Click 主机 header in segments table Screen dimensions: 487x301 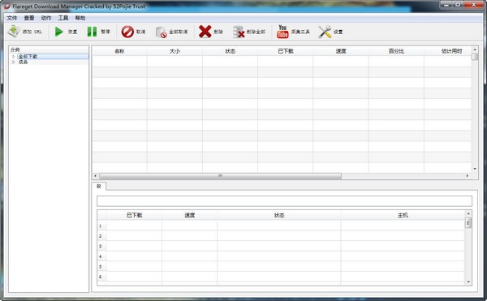coord(403,215)
